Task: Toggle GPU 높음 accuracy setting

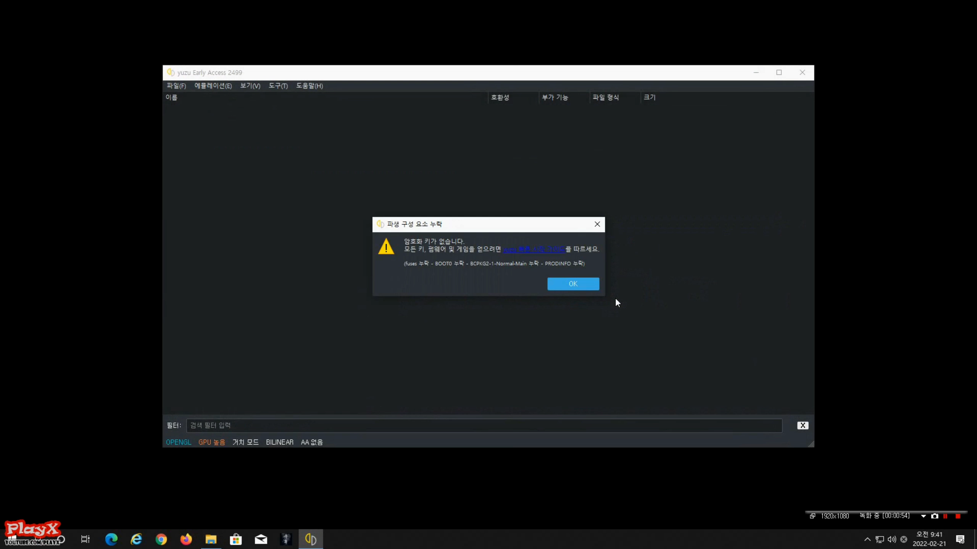Action: pyautogui.click(x=211, y=442)
